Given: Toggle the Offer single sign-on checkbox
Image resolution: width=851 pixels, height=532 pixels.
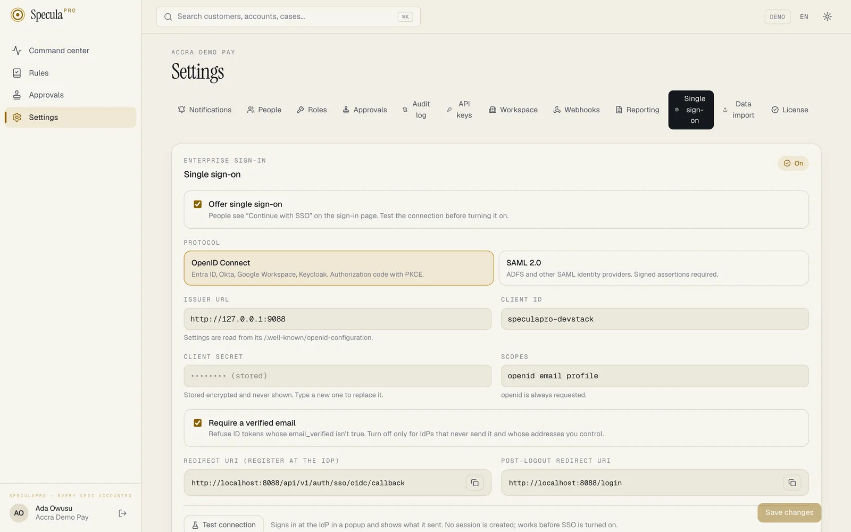Looking at the screenshot, I should tap(198, 204).
